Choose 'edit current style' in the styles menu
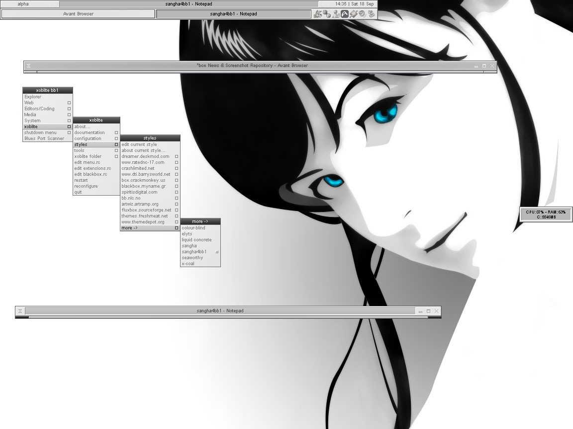 [150, 144]
